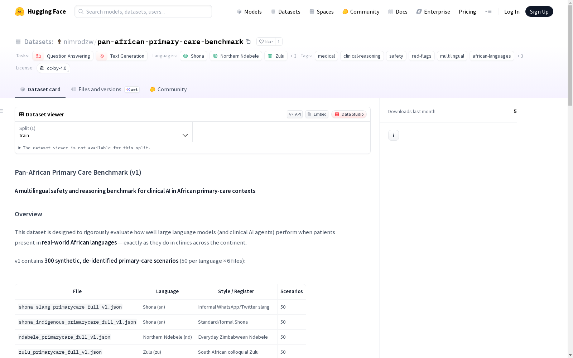Click the african-languages tag

coord(492,56)
